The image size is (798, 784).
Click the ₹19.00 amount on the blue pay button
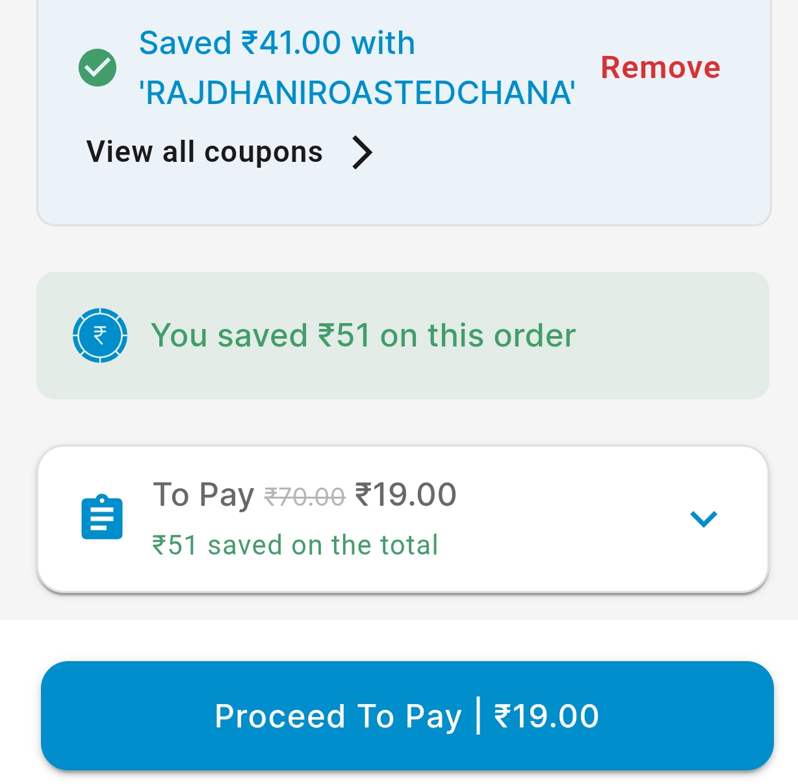click(547, 716)
